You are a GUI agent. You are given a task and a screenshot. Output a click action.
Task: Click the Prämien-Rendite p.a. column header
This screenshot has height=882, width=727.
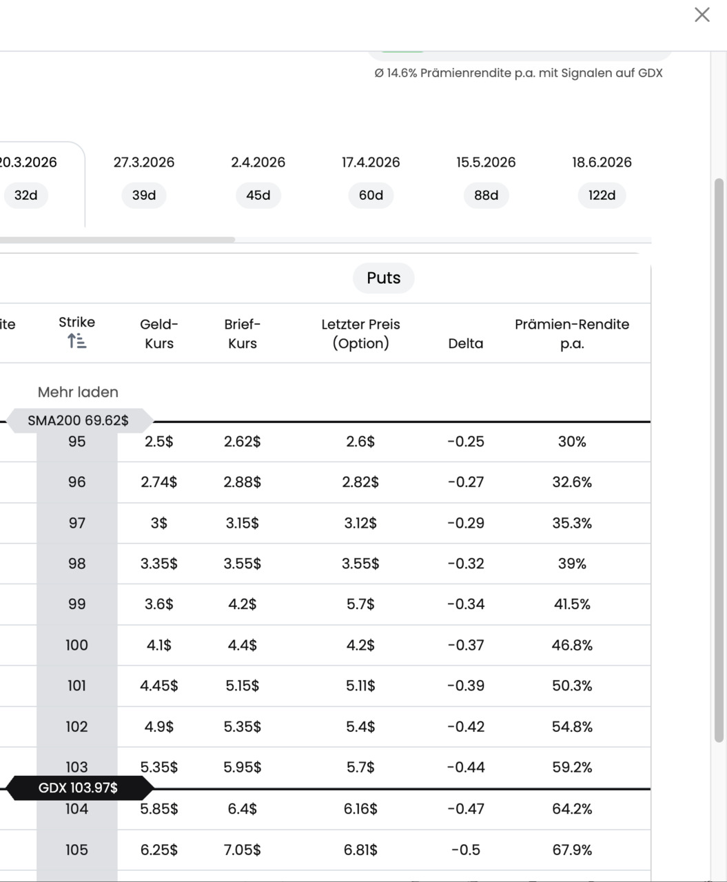point(571,334)
